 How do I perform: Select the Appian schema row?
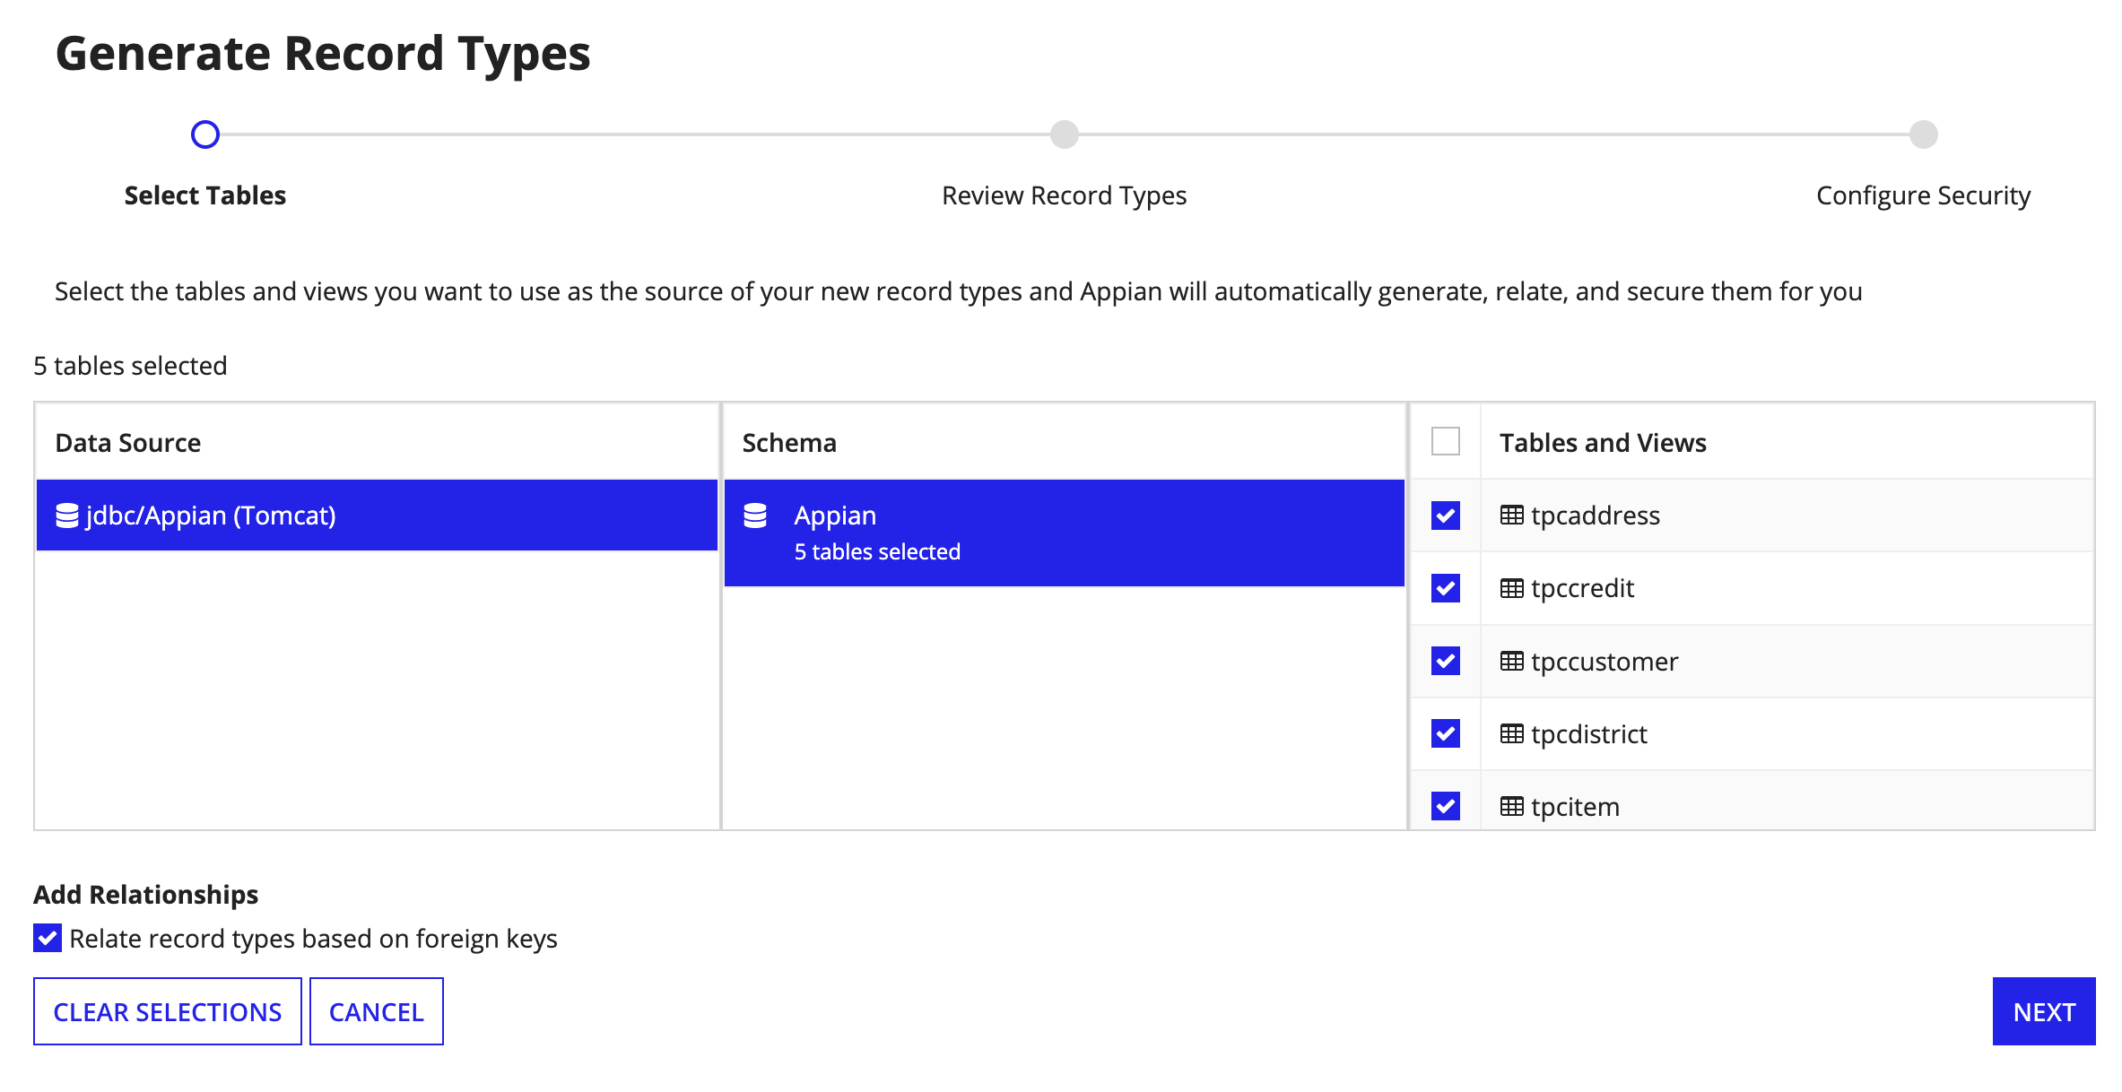coord(1065,533)
